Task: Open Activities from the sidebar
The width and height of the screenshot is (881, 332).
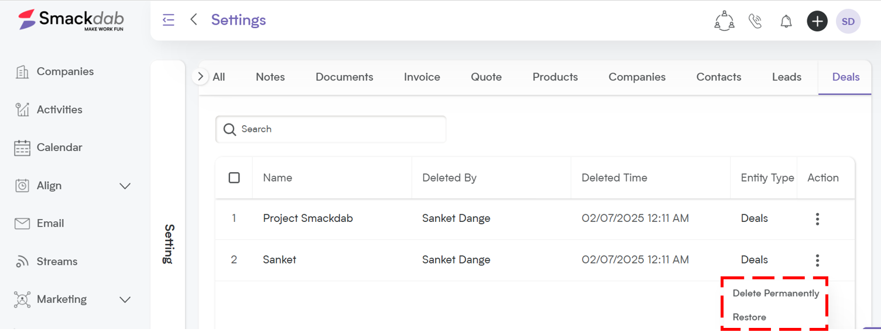Action: click(x=49, y=109)
